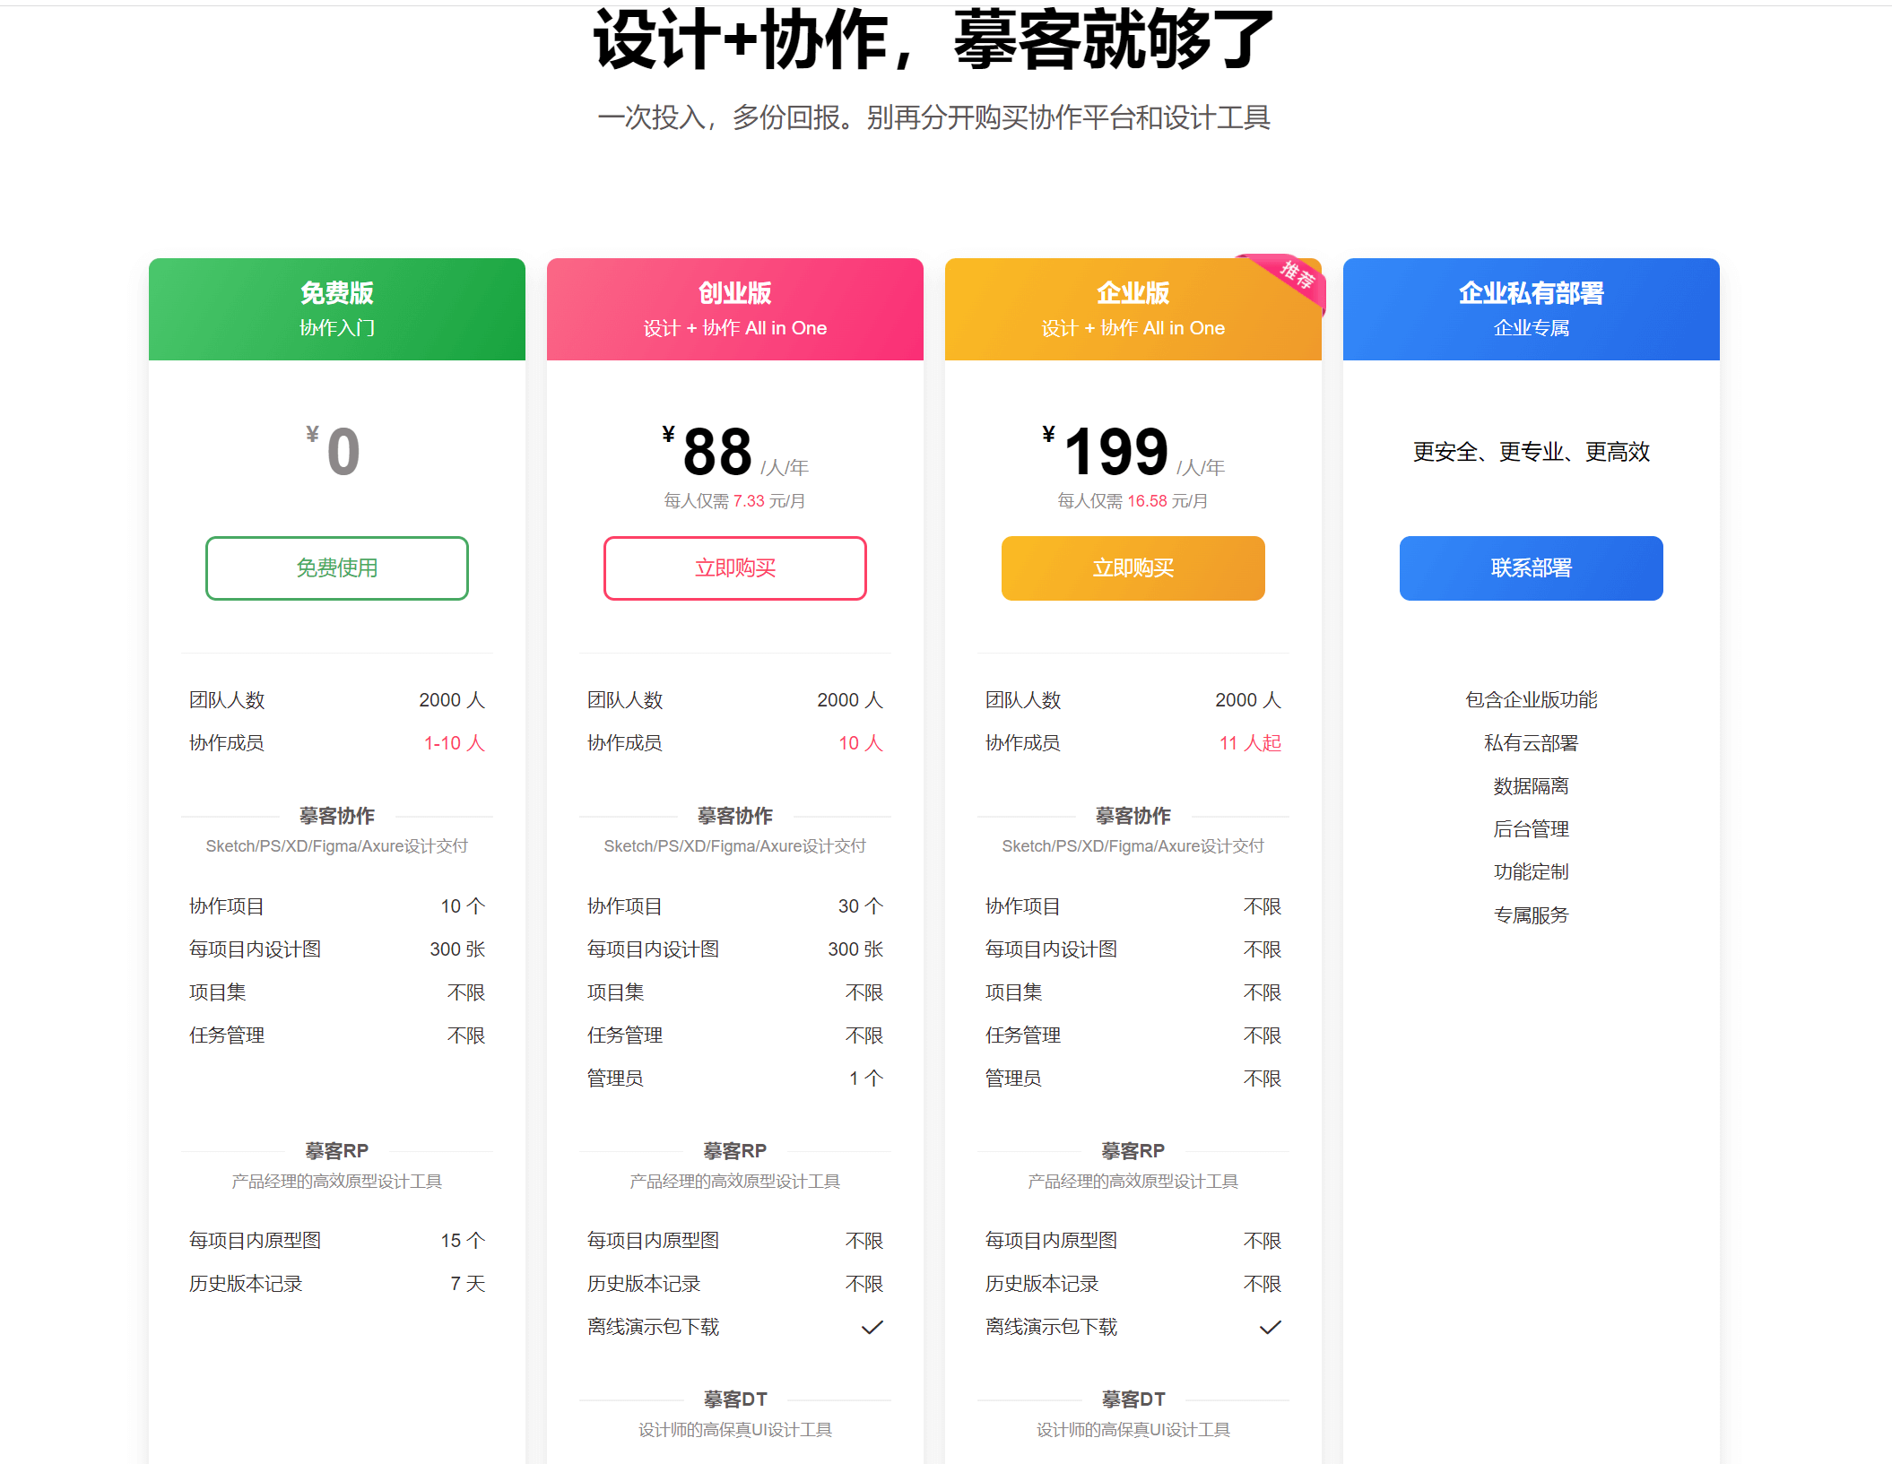This screenshot has height=1464, width=1892.
Task: Click 设计师的高保真UI设计工具 text in 创业版
Action: [x=735, y=1430]
